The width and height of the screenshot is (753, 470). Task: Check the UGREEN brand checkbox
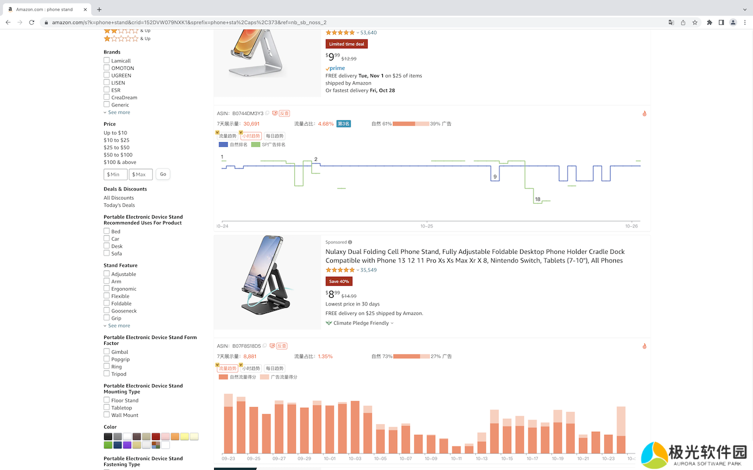[106, 75]
